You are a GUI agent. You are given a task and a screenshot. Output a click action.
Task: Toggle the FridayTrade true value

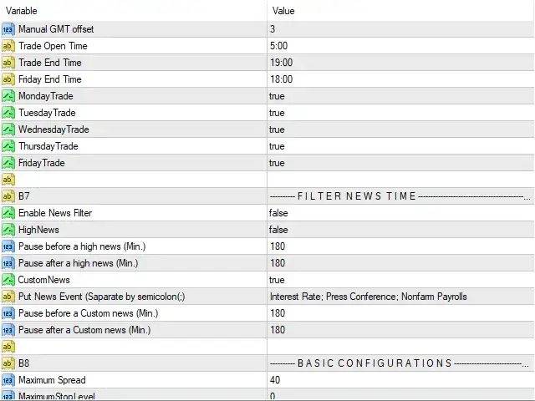(x=401, y=163)
